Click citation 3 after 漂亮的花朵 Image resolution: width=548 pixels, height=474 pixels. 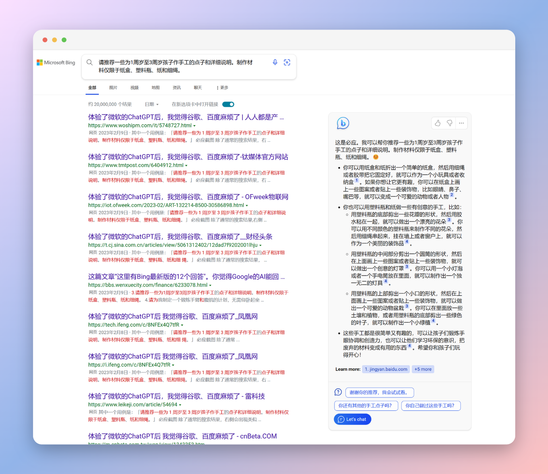(x=449, y=220)
